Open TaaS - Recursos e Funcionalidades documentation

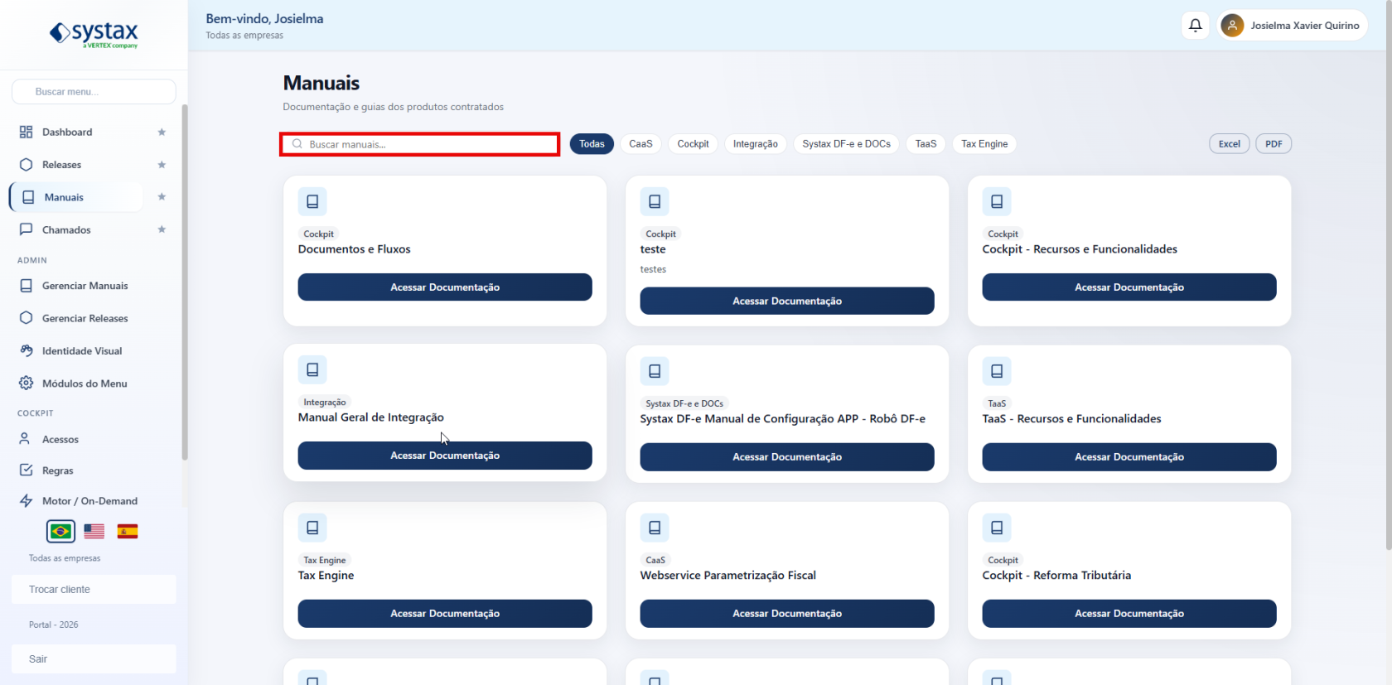(1129, 457)
